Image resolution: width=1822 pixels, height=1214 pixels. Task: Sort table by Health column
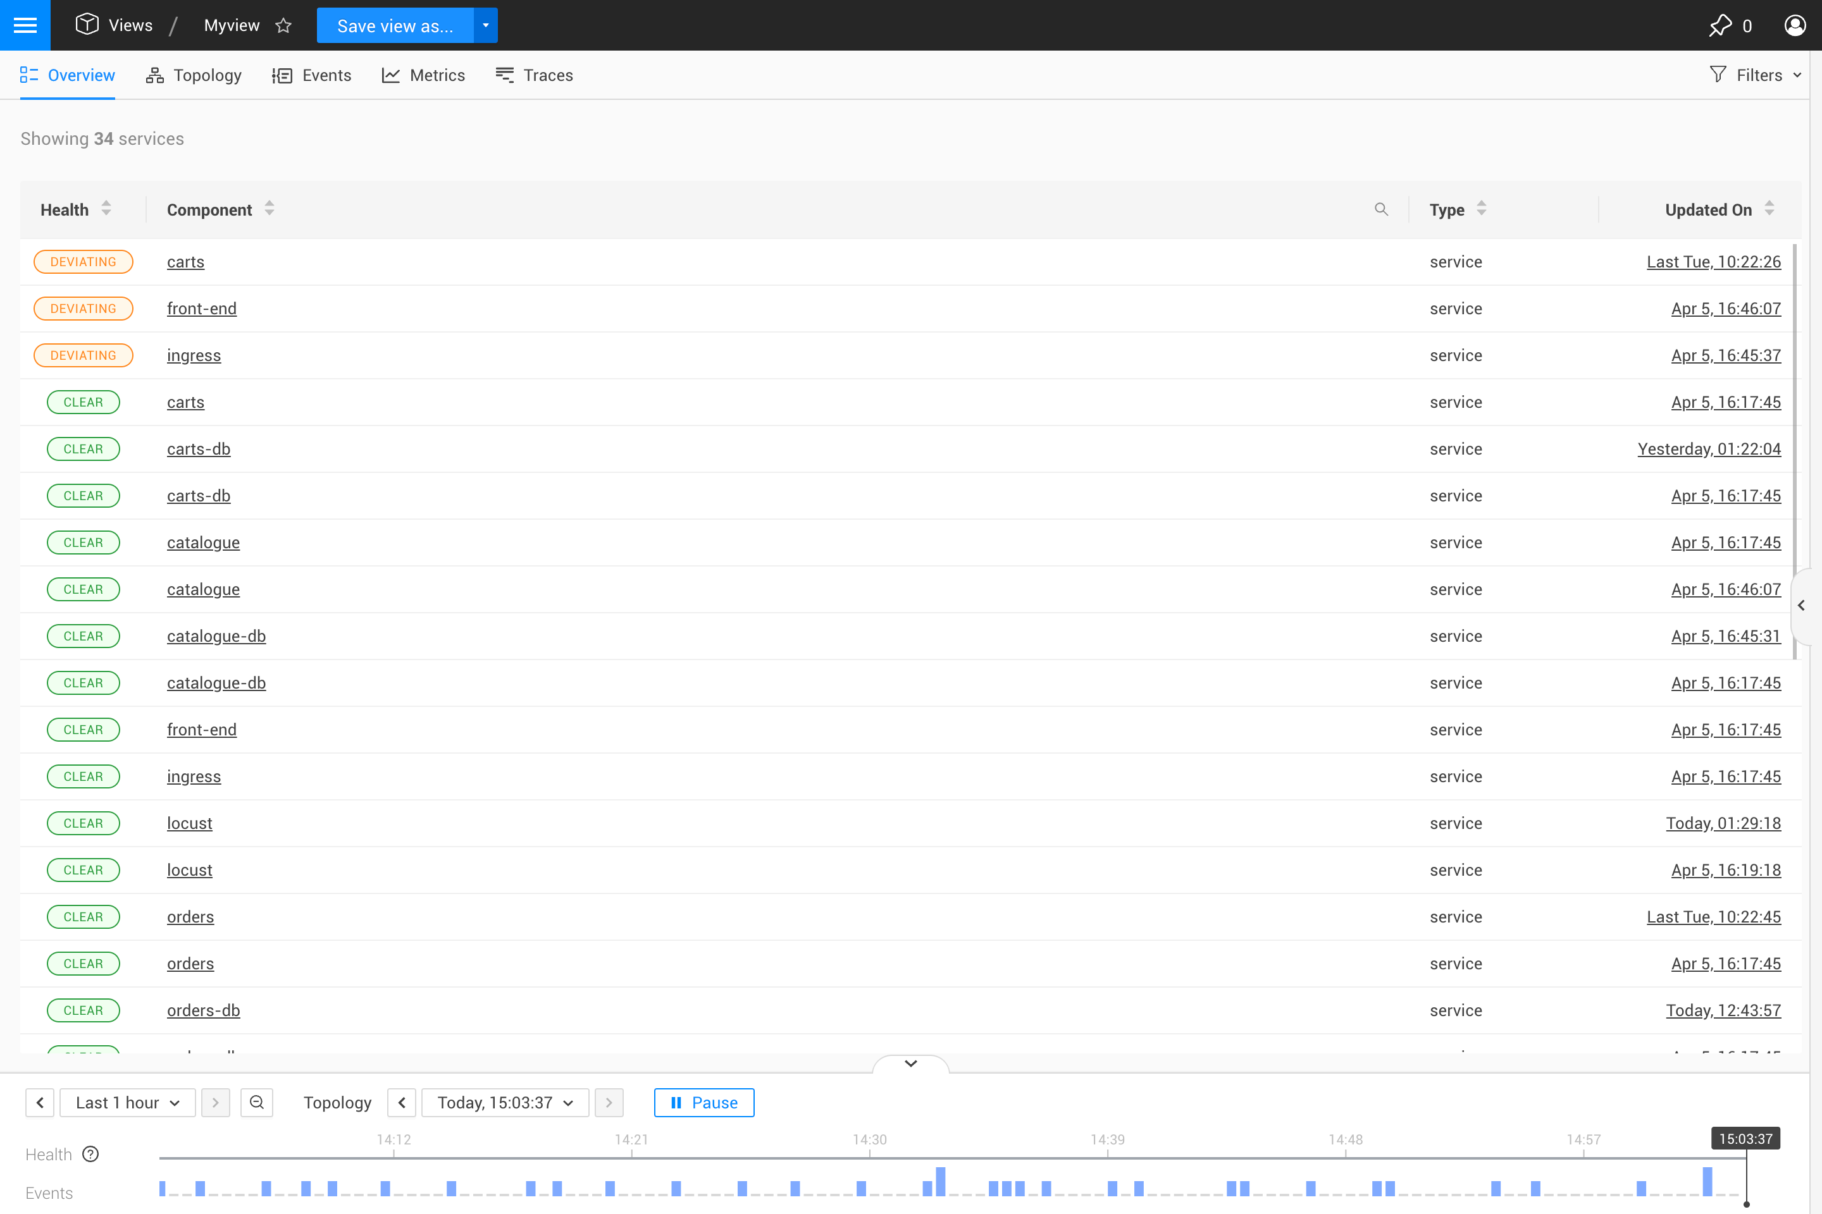click(106, 209)
